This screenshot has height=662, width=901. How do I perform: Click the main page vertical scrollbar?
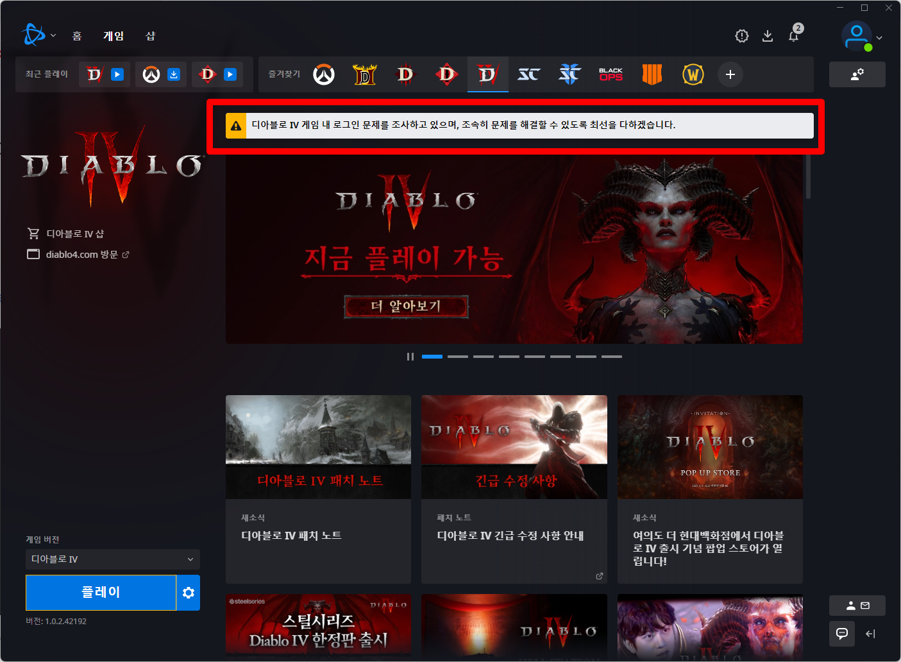click(808, 177)
